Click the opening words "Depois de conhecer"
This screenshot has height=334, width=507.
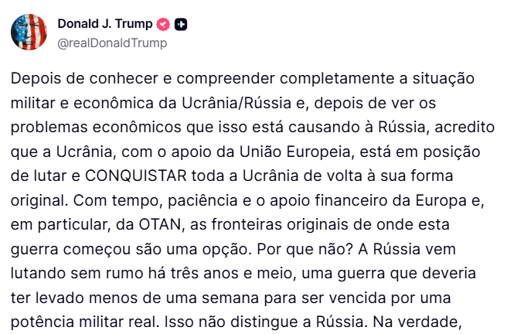[68, 81]
